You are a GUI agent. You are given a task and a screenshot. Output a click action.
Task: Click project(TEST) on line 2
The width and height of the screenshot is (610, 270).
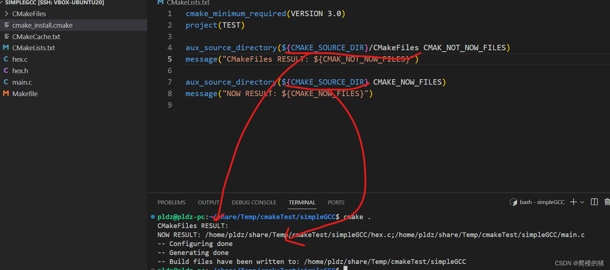pos(215,25)
